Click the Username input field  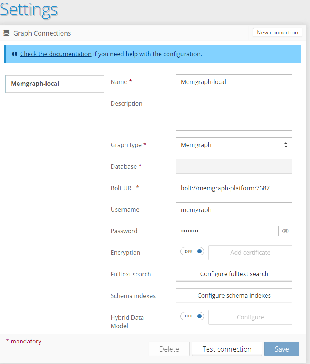click(x=234, y=210)
